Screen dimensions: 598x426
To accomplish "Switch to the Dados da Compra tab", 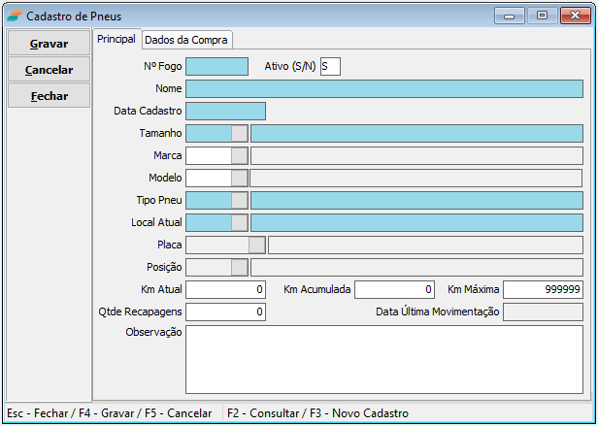I will [x=186, y=39].
